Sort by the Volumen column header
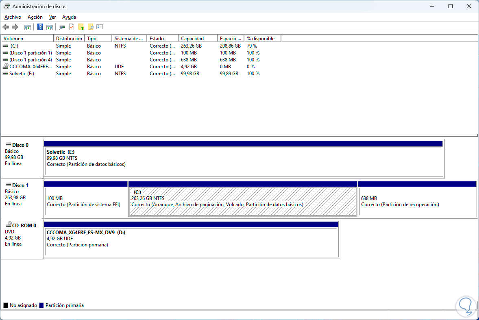This screenshot has height=320, width=479. click(28, 39)
